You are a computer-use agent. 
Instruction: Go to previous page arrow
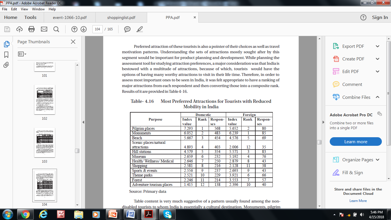tap(74, 29)
